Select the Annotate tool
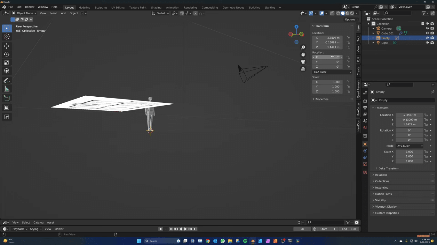Viewport: 437px width, 245px height. 6,80
